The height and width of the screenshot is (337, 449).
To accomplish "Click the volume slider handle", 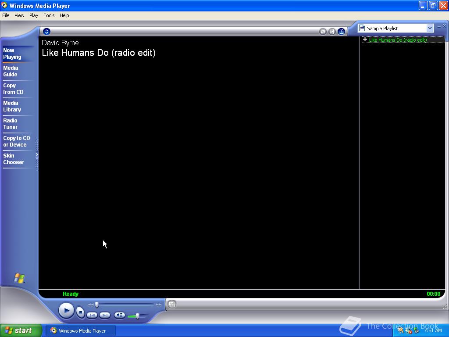I will tap(138, 316).
